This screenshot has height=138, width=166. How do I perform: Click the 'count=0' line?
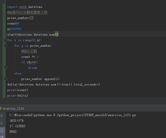(x=13, y=23)
